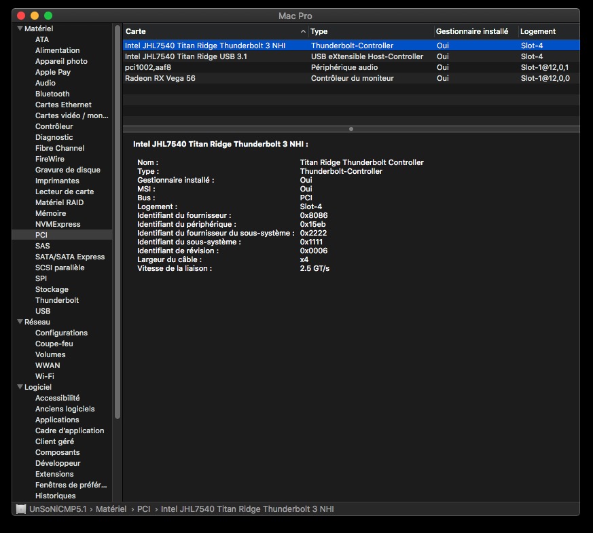Open SAS in the sidebar

coord(42,246)
